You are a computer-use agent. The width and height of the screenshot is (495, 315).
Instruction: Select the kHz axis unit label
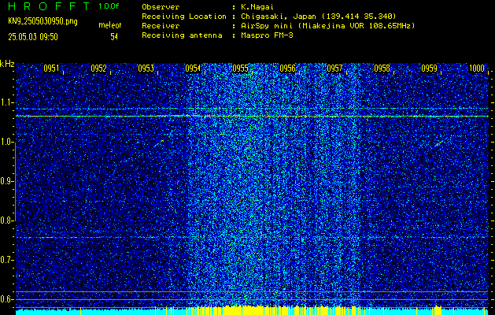[7, 64]
